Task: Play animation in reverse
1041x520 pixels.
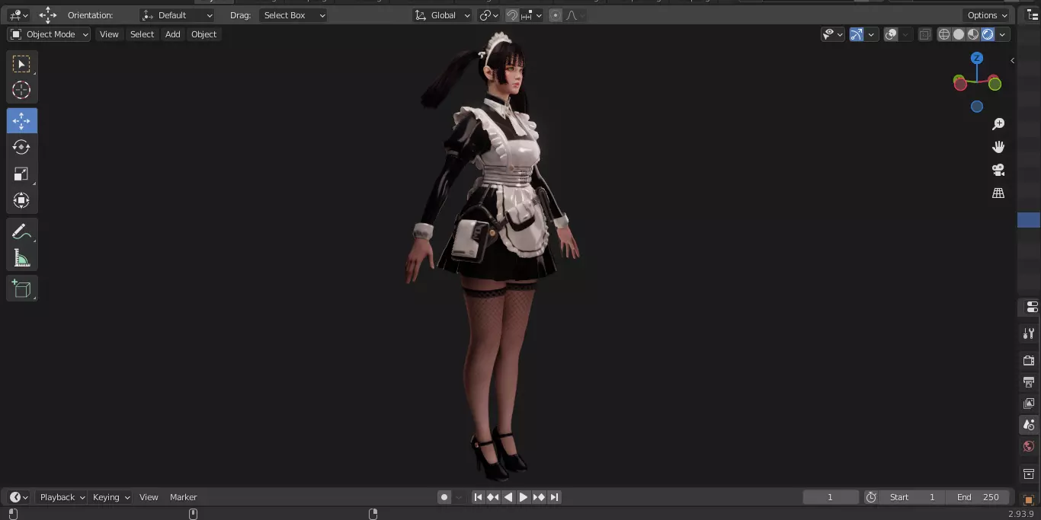Action: point(508,497)
